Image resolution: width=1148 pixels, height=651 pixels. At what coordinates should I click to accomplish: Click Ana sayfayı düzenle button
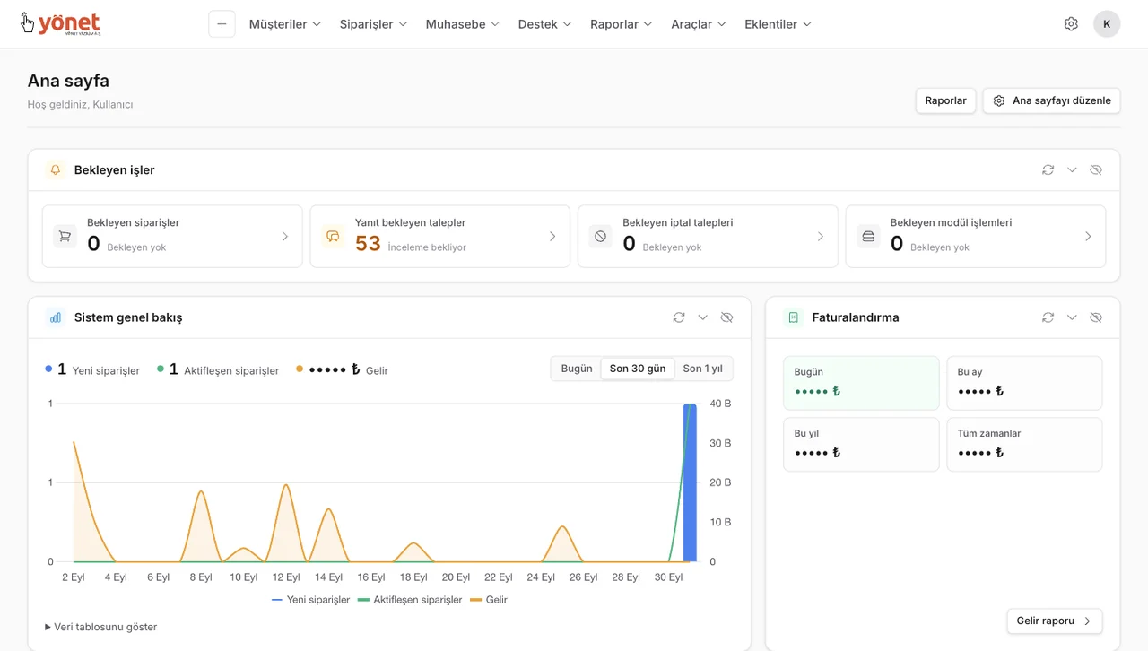pyautogui.click(x=1052, y=100)
